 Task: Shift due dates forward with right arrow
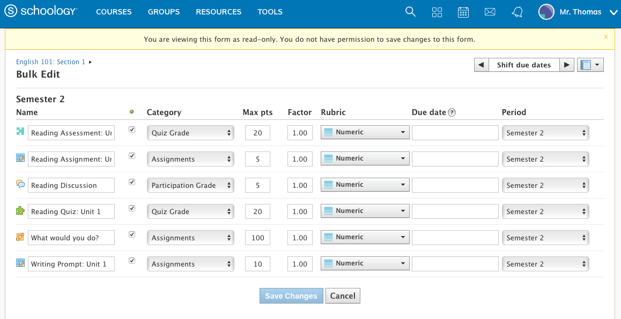(x=567, y=65)
